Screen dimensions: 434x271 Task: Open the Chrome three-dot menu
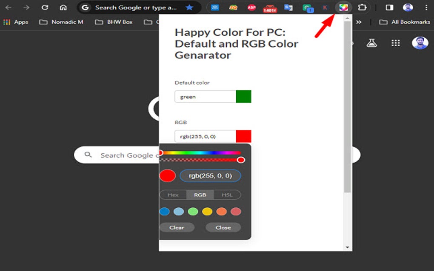tap(427, 7)
